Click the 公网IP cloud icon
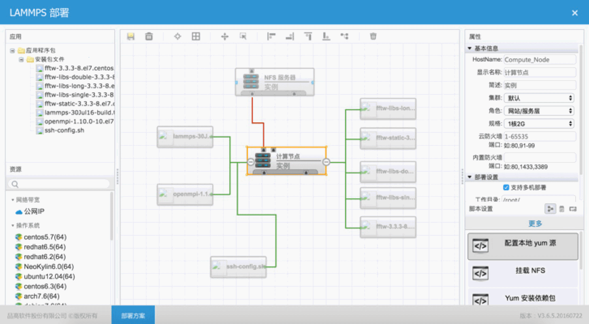 (19, 212)
